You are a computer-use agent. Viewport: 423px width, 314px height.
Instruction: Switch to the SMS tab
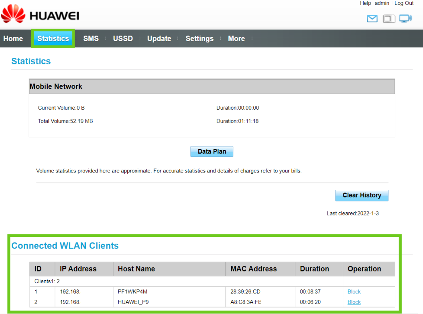click(91, 39)
